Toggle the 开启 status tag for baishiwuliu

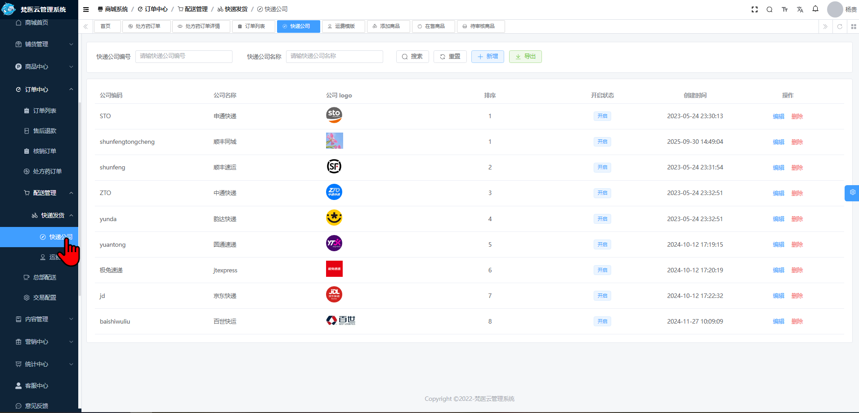(x=602, y=321)
